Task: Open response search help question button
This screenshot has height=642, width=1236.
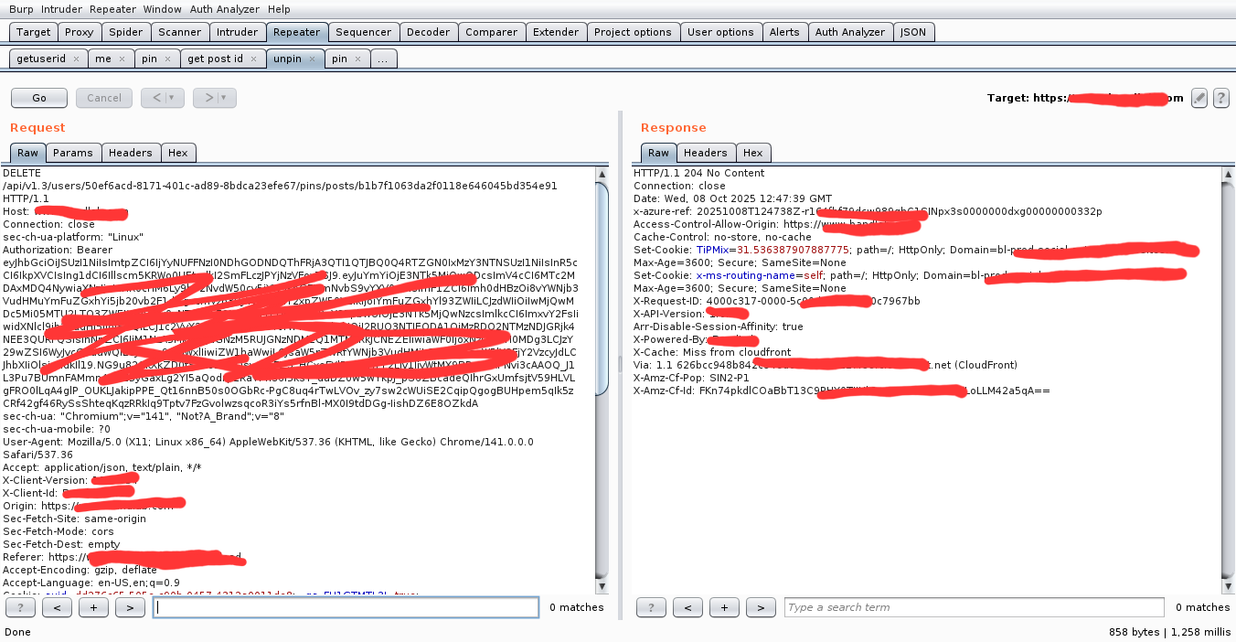Action: [651, 607]
